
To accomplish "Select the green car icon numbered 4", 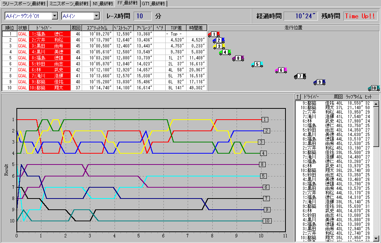I will coord(225,52).
